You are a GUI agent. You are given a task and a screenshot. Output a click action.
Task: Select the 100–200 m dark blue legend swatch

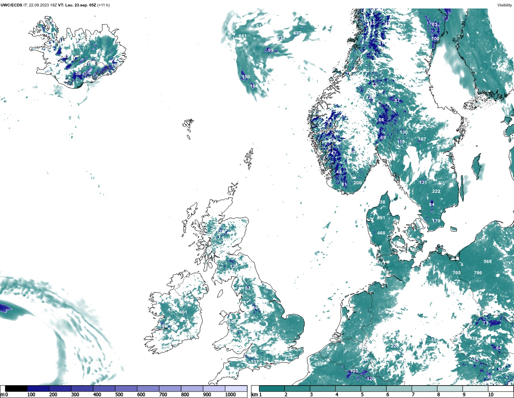(x=38, y=389)
